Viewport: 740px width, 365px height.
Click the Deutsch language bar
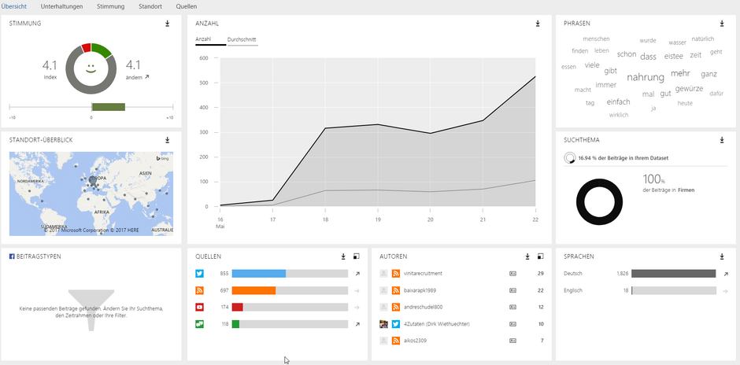pos(673,274)
